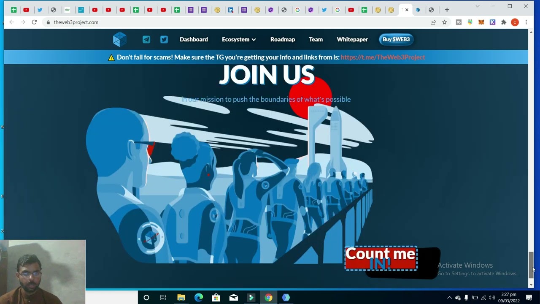Click the Chrome icon in taskbar
The image size is (540, 304).
tap(268, 298)
